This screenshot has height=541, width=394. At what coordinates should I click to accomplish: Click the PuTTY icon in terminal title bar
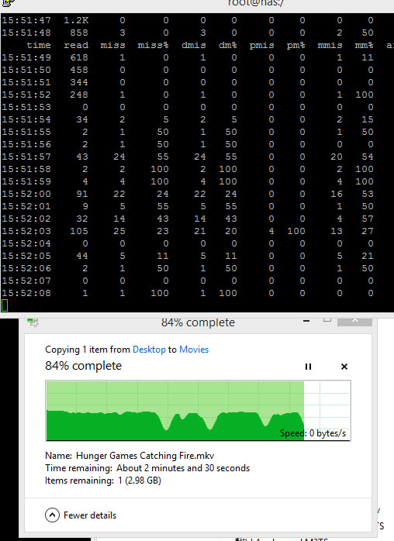7,3
